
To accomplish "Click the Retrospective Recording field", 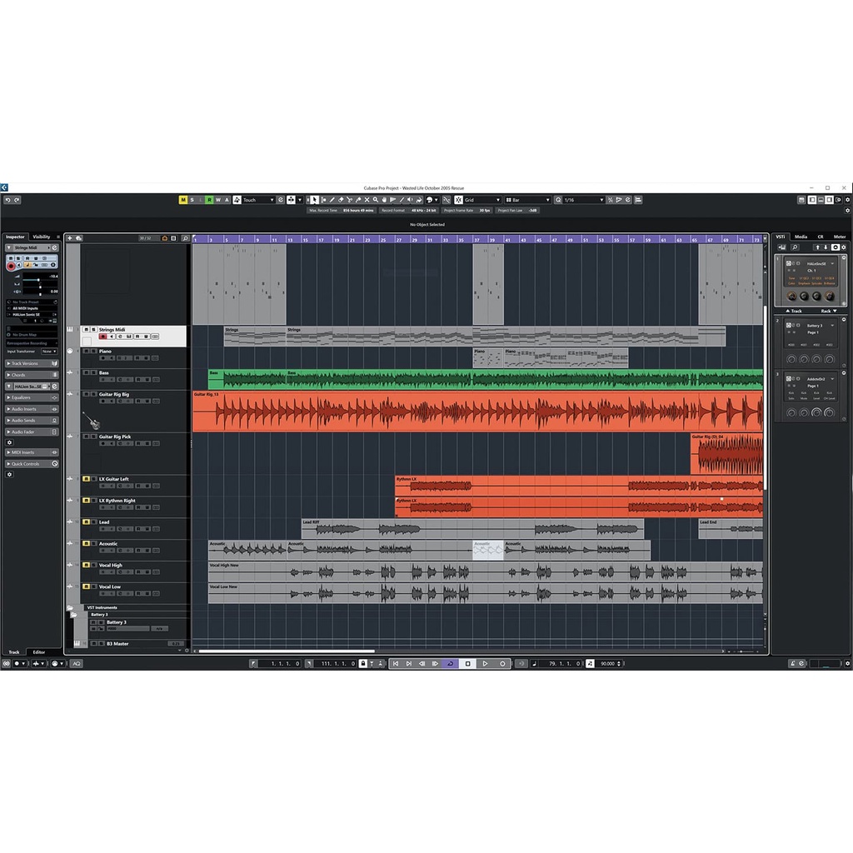I will (x=32, y=343).
